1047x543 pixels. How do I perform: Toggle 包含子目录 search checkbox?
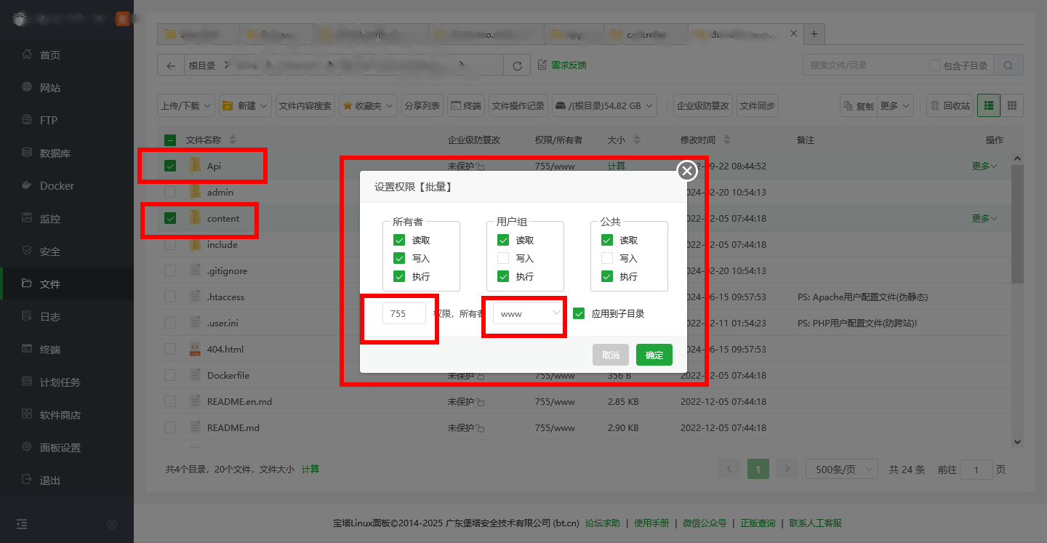[935, 65]
